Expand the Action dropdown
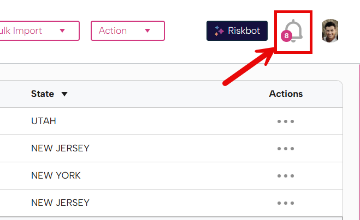The height and width of the screenshot is (220, 360). tap(127, 30)
